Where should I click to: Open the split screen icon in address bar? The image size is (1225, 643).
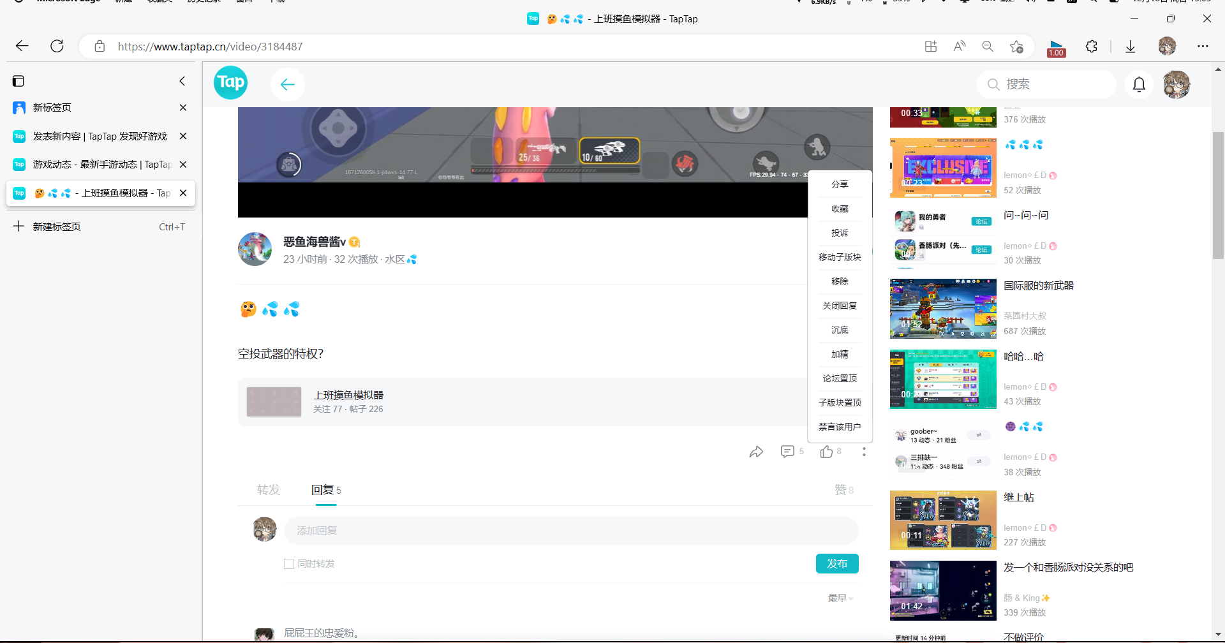pos(931,46)
